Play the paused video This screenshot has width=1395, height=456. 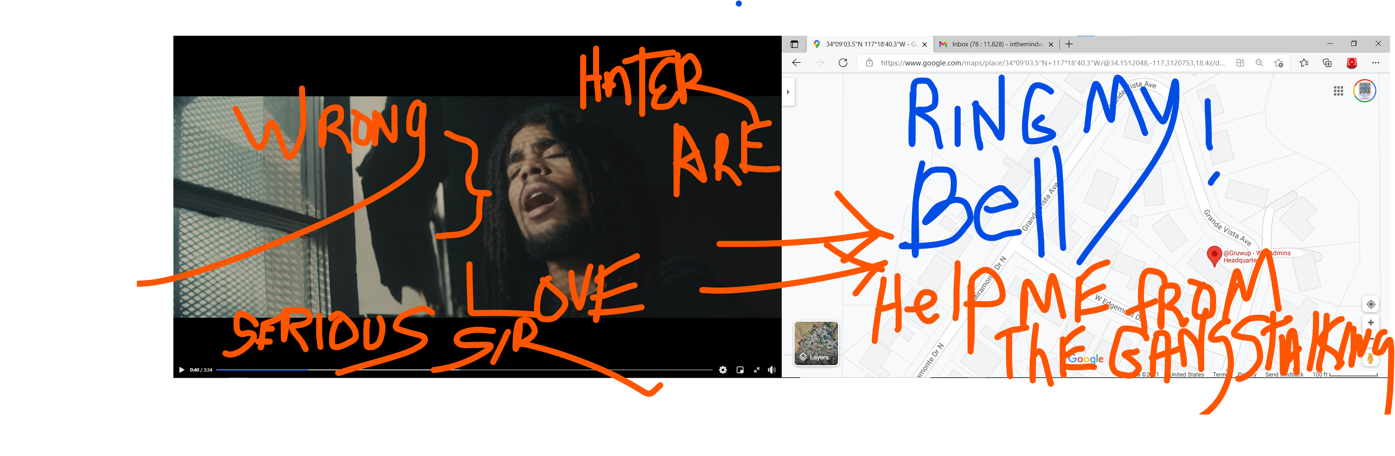(x=181, y=370)
